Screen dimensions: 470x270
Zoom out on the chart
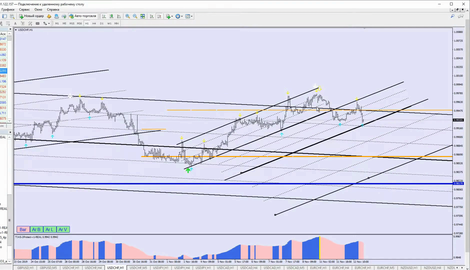click(x=135, y=16)
